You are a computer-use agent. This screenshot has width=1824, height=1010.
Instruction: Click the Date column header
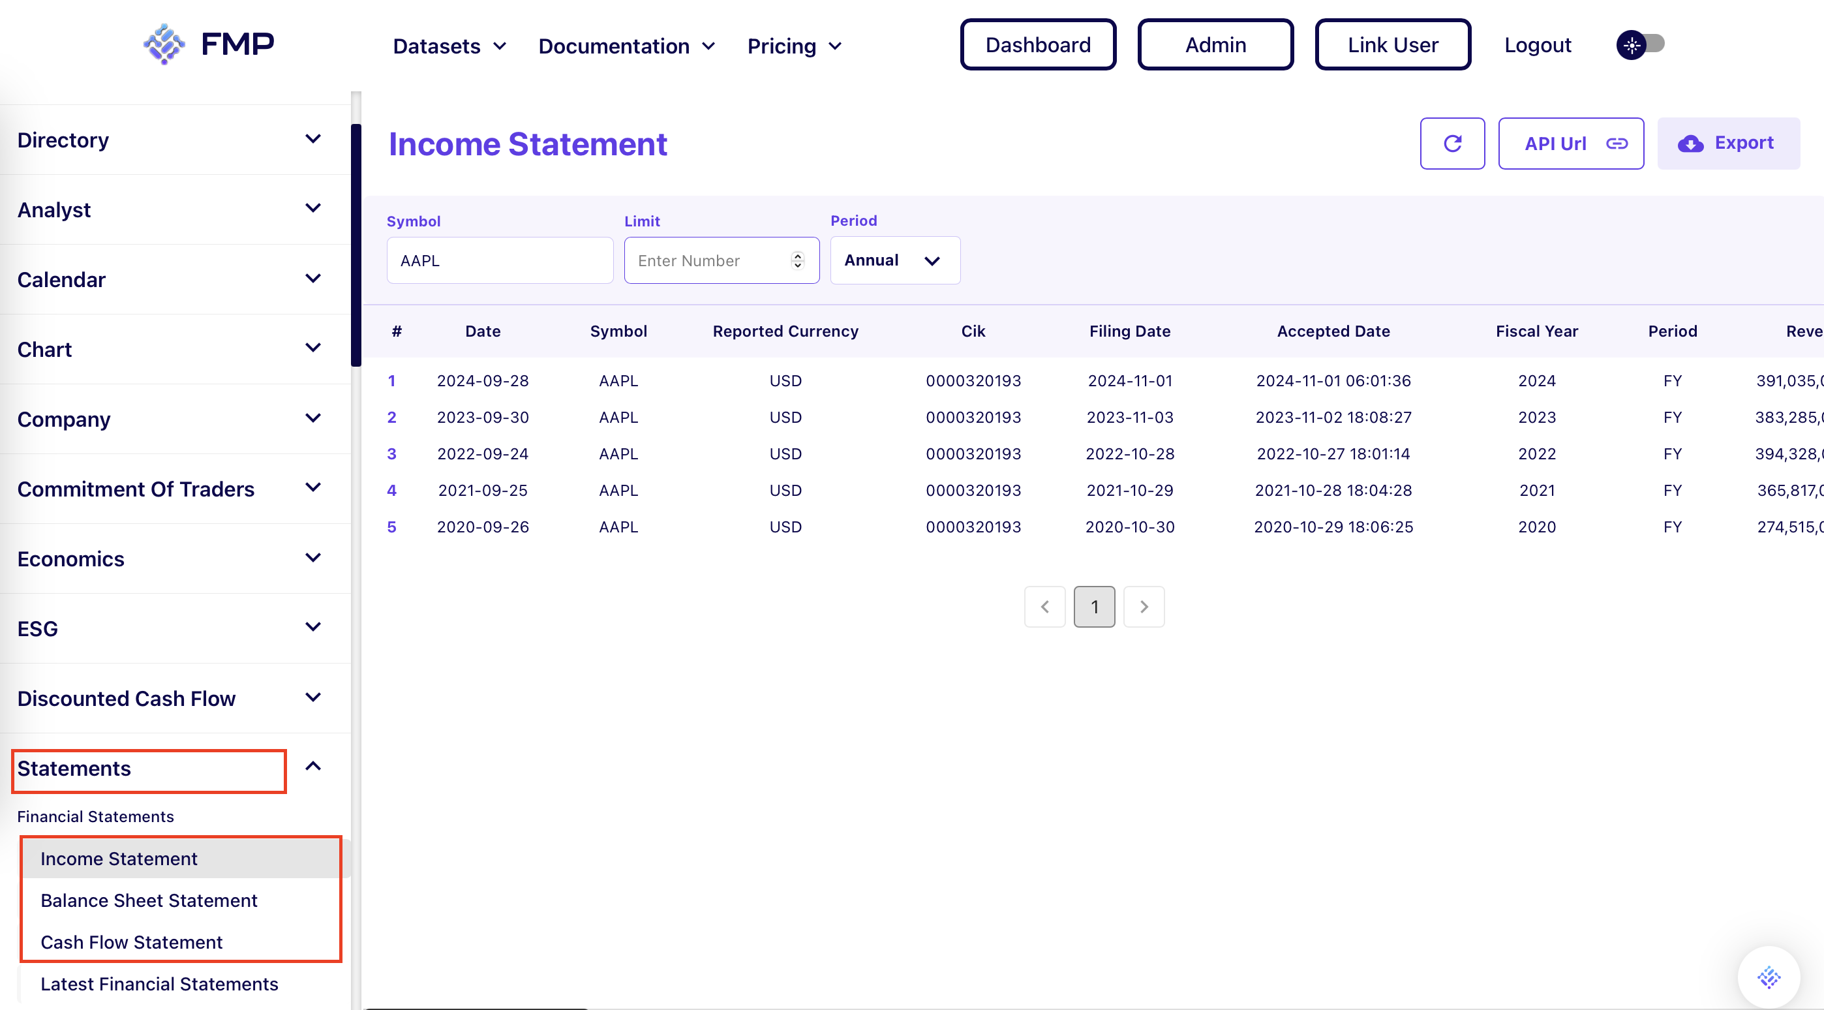pos(483,331)
